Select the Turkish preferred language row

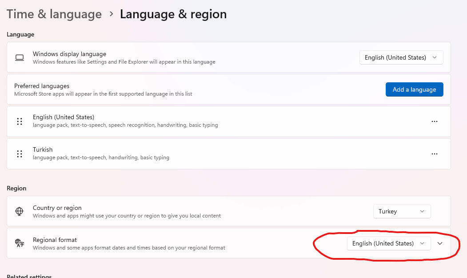(x=222, y=154)
